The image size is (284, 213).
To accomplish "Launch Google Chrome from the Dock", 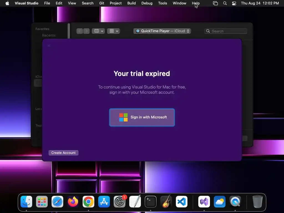I will tap(88, 202).
